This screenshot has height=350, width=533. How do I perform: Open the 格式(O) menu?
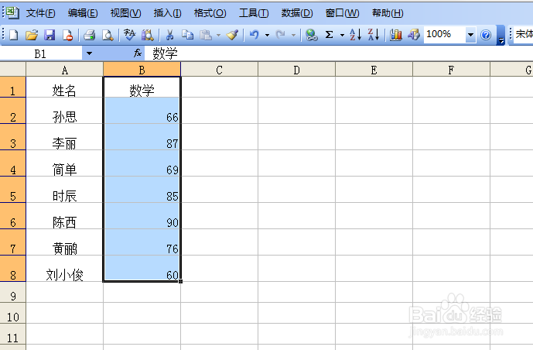pyautogui.click(x=210, y=13)
